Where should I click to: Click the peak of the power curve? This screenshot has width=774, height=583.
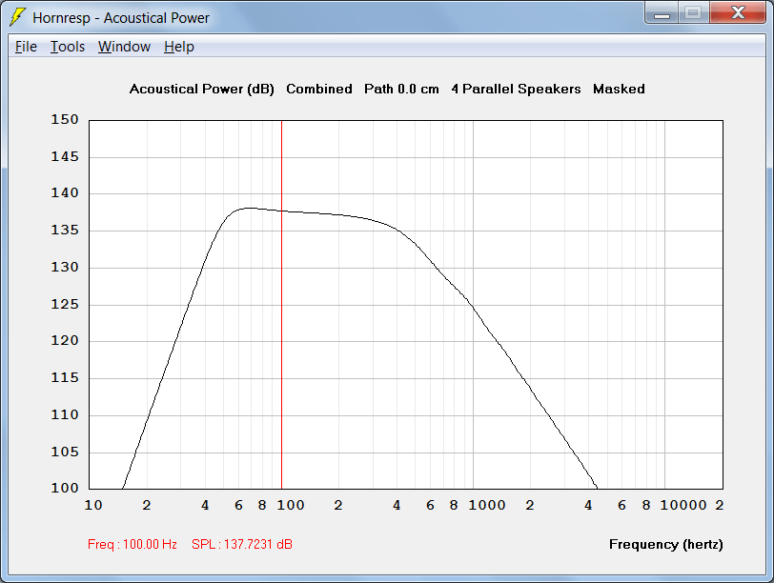250,208
